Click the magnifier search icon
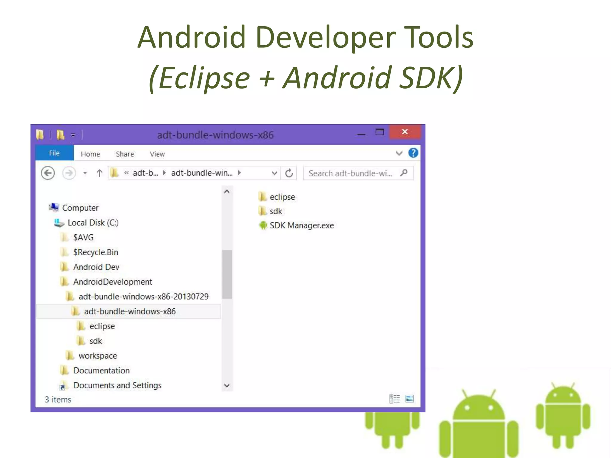 404,173
